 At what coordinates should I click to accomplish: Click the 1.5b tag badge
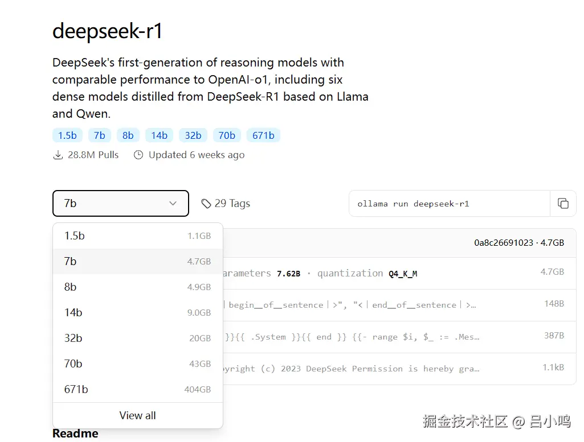(67, 135)
